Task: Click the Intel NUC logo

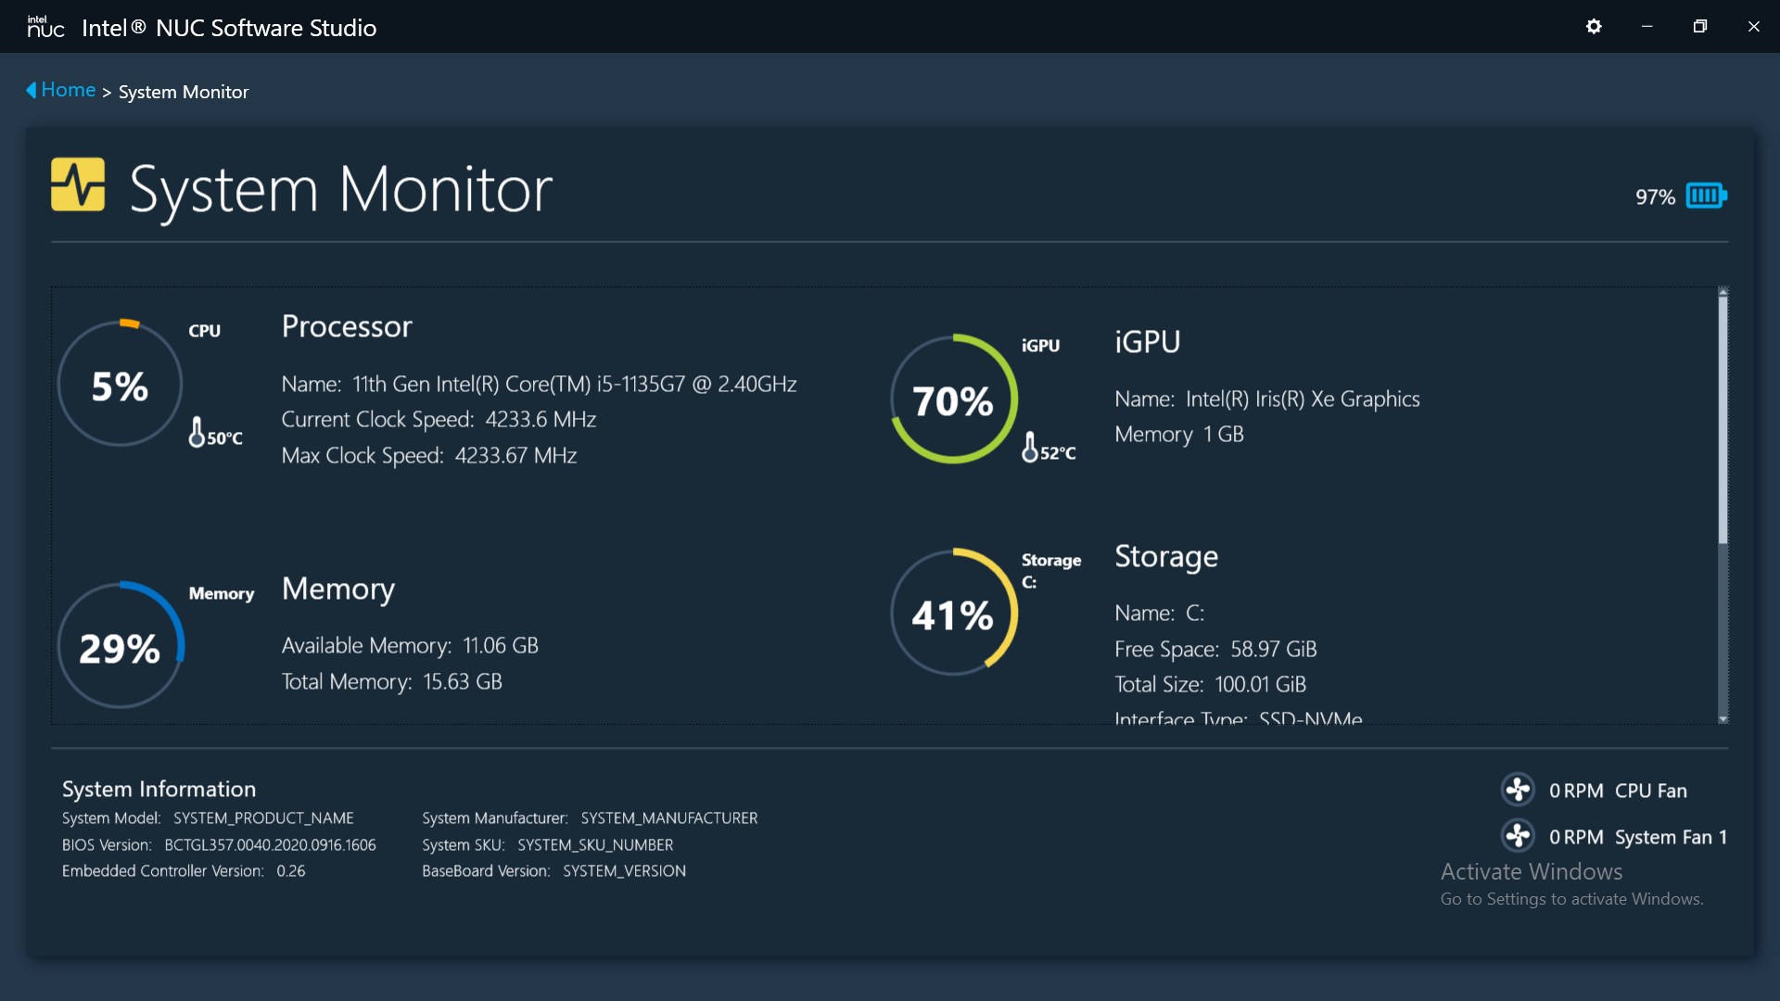Action: [x=45, y=27]
